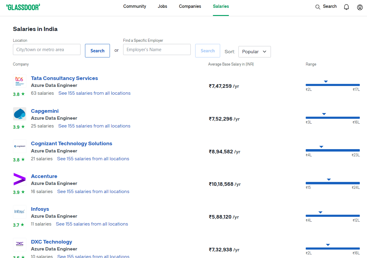
Task: Open the Community menu item
Action: pyautogui.click(x=135, y=6)
